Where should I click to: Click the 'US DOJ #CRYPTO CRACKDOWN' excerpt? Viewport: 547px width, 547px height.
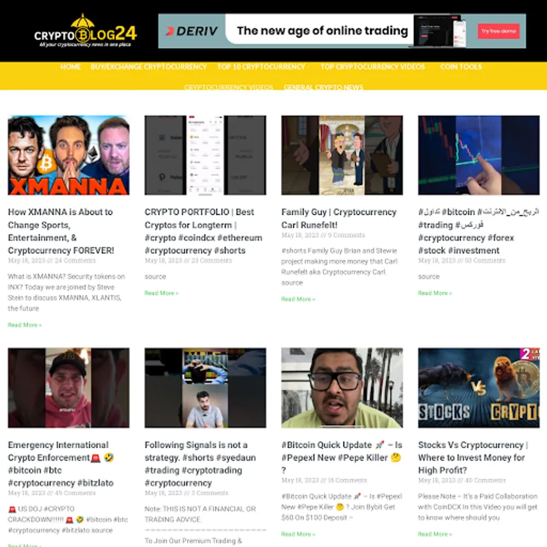point(68,520)
